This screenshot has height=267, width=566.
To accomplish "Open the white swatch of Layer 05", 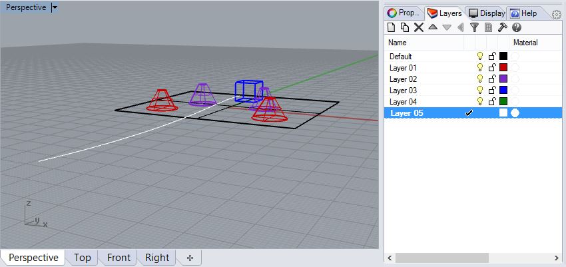I will tap(503, 113).
